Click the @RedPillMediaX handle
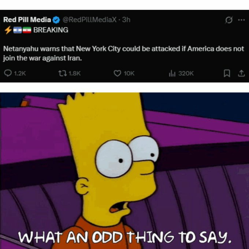Viewport: 249px width, 249px height. [x=89, y=20]
